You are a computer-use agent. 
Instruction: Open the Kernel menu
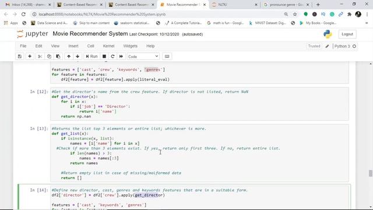[x=108, y=46]
